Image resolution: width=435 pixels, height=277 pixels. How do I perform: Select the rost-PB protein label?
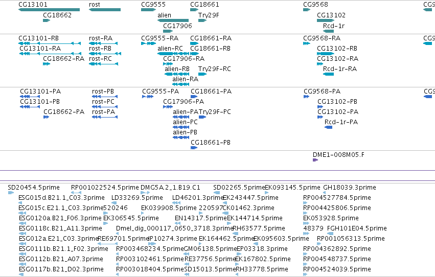[x=103, y=91]
